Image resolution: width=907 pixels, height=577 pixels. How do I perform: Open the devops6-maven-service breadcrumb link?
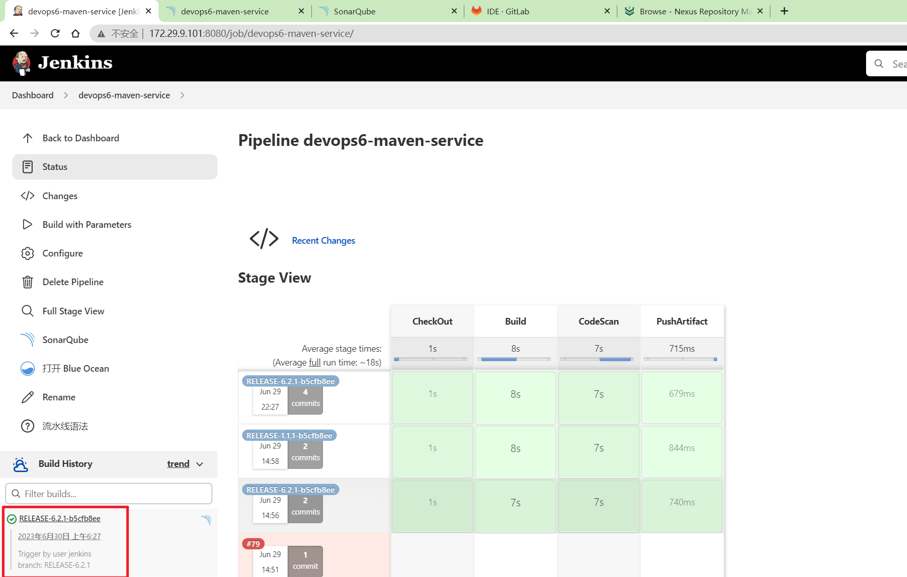coord(124,95)
